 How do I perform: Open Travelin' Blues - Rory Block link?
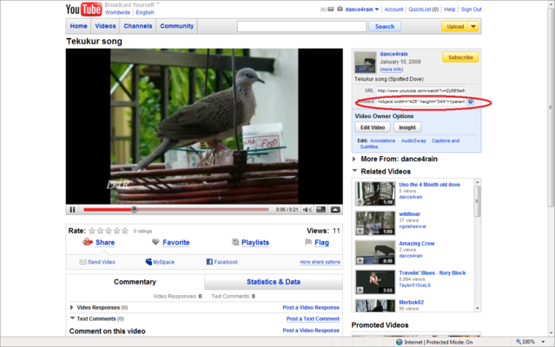(433, 272)
